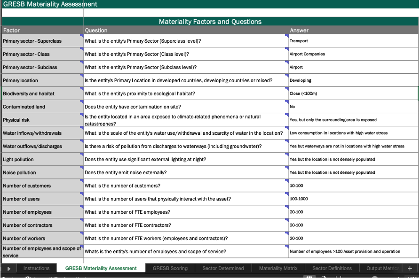Viewport: 420px width, 279px height.
Task: Select the 'Airport Companies' answer cell
Action: (x=354, y=54)
